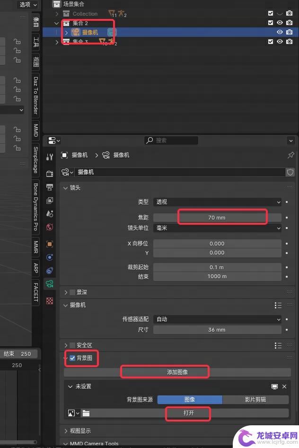Hide 摄像机 object in viewport

(x=280, y=32)
